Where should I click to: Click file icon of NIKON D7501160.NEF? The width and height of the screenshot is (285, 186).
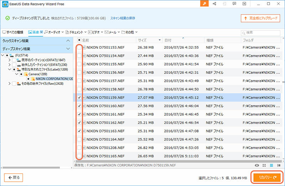coord(84,106)
